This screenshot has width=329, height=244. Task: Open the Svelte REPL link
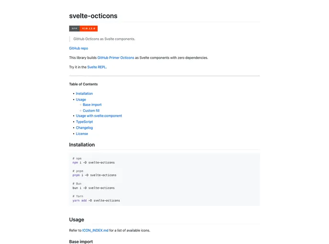[97, 67]
